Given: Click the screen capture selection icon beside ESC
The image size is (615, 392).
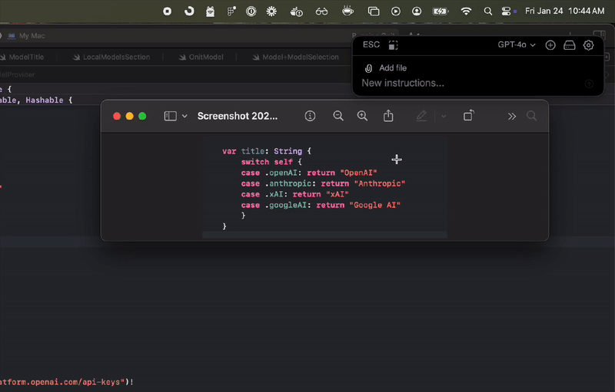Looking at the screenshot, I should tap(393, 45).
